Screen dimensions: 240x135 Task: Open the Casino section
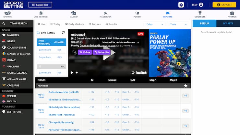click(x=74, y=15)
